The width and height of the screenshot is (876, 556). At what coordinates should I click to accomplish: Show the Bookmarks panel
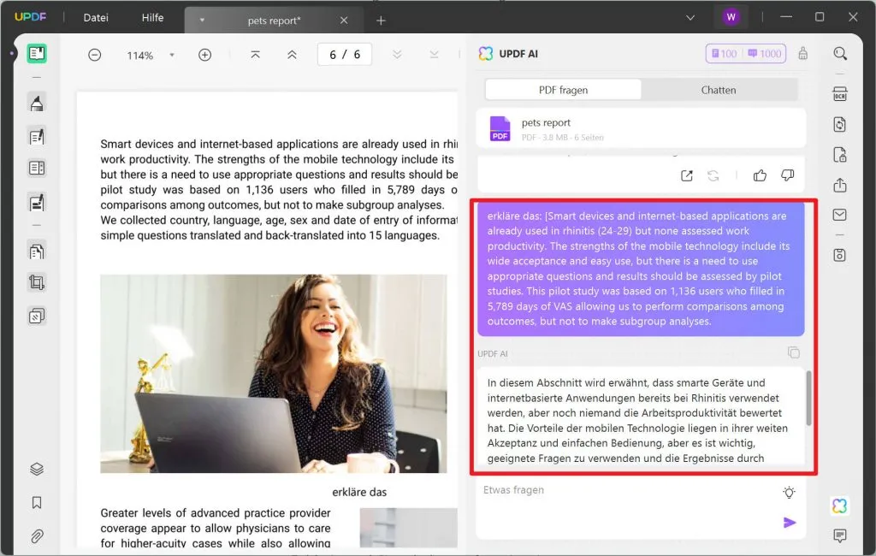(x=37, y=503)
